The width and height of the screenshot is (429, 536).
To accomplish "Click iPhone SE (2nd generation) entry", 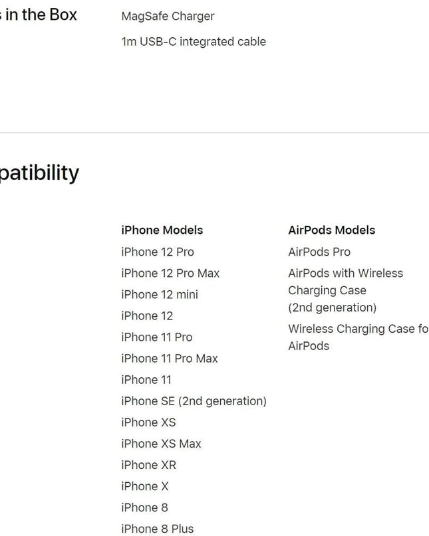I will [x=194, y=401].
